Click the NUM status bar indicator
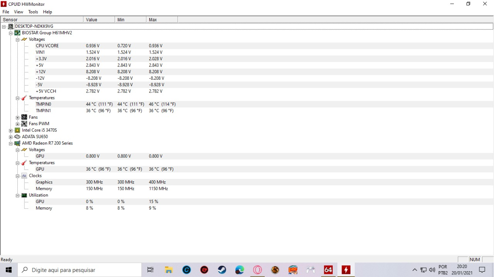This screenshot has height=277, width=494. 475,260
